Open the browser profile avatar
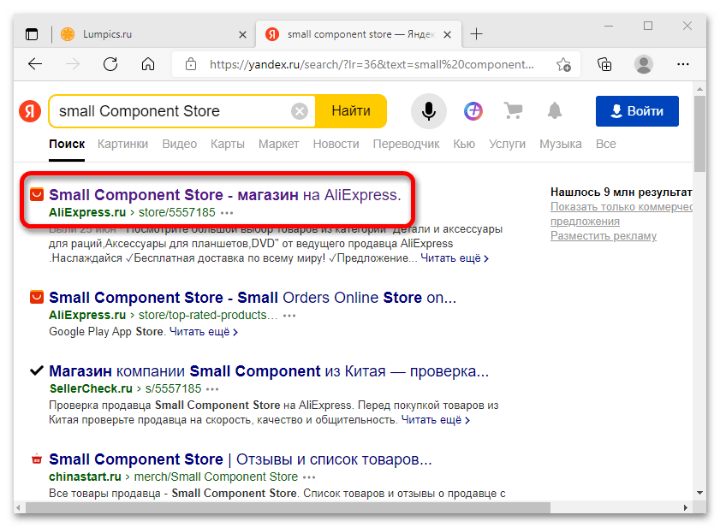 (643, 64)
